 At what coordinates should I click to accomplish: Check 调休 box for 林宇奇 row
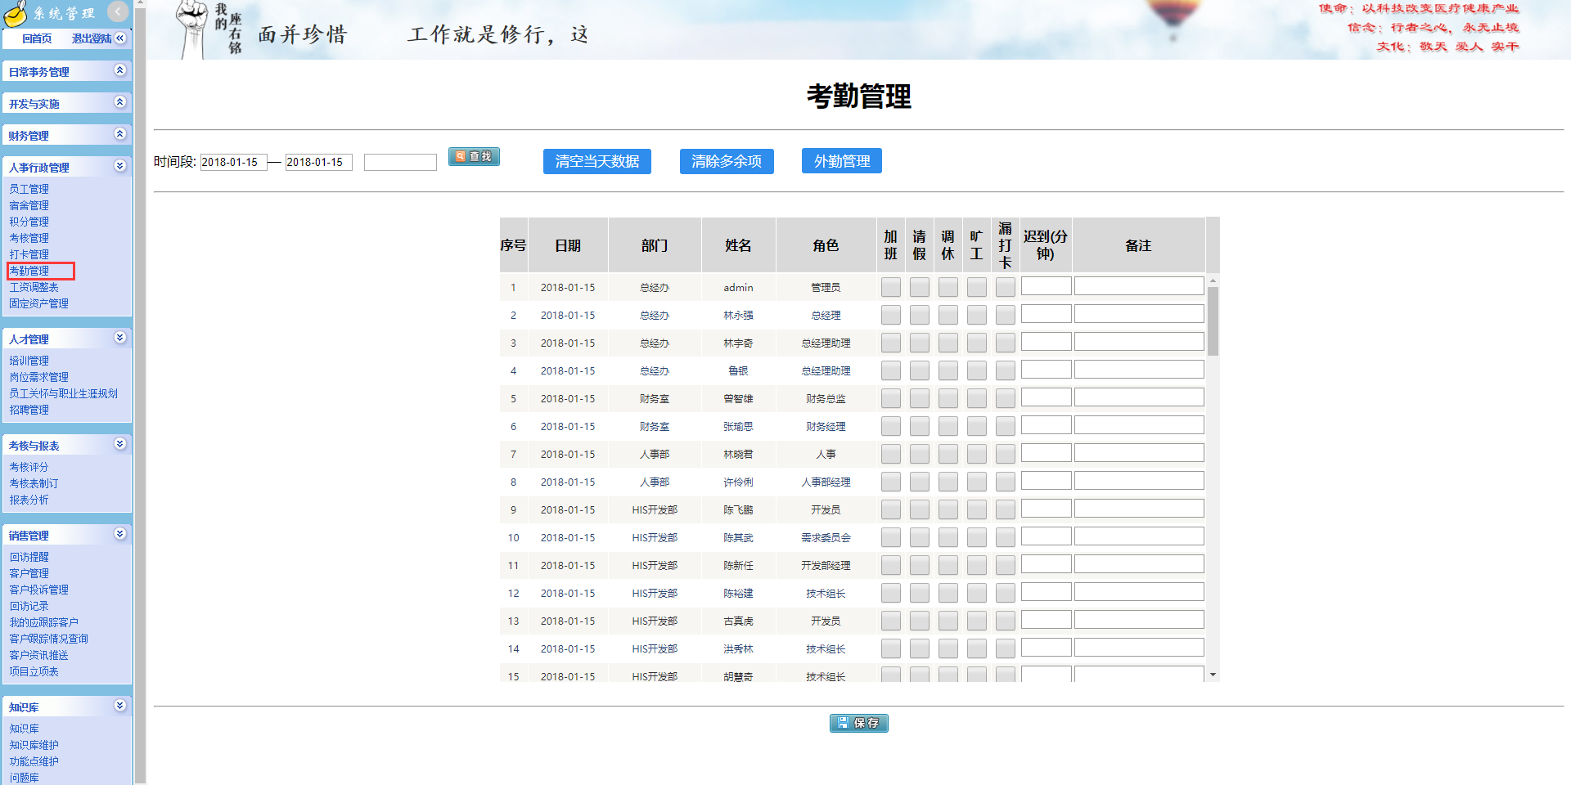point(948,343)
